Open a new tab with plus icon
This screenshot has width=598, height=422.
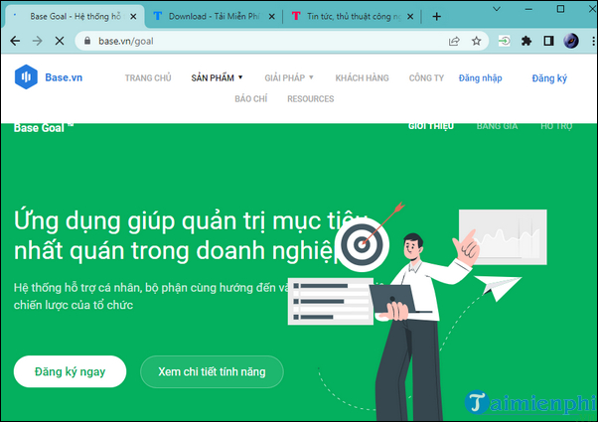[x=437, y=17]
